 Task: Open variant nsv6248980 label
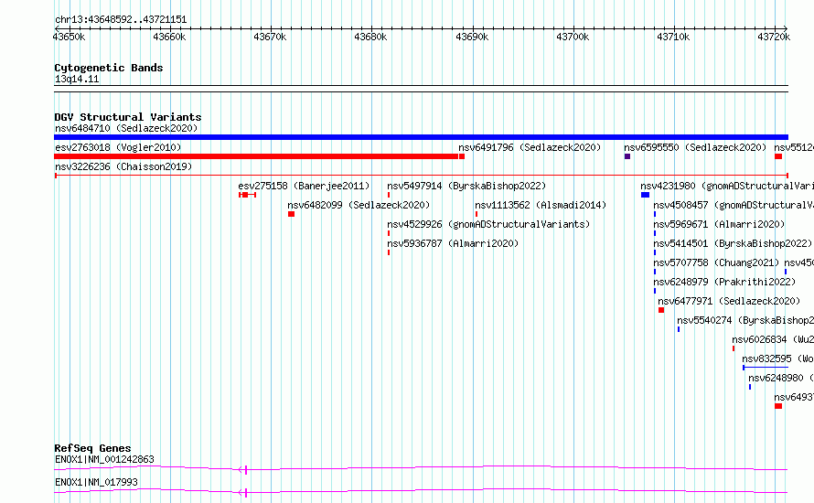click(781, 378)
